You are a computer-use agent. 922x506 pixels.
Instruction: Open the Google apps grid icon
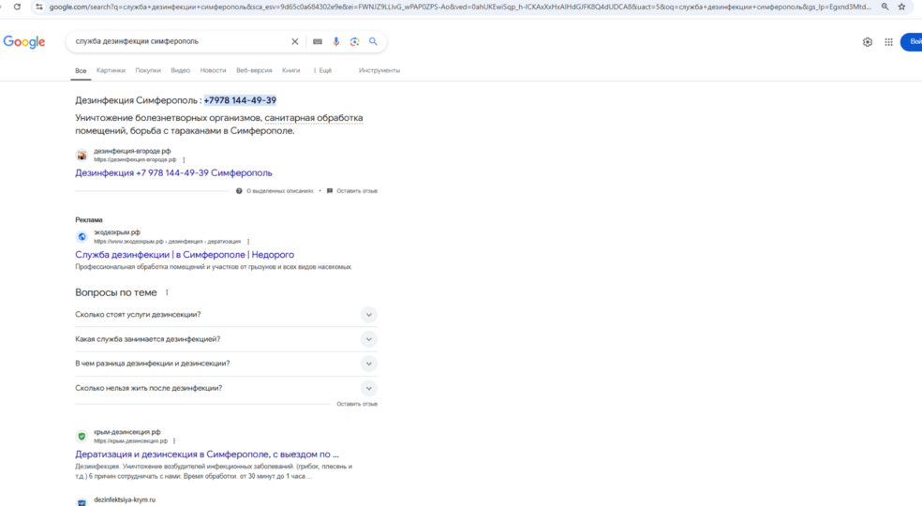888,42
